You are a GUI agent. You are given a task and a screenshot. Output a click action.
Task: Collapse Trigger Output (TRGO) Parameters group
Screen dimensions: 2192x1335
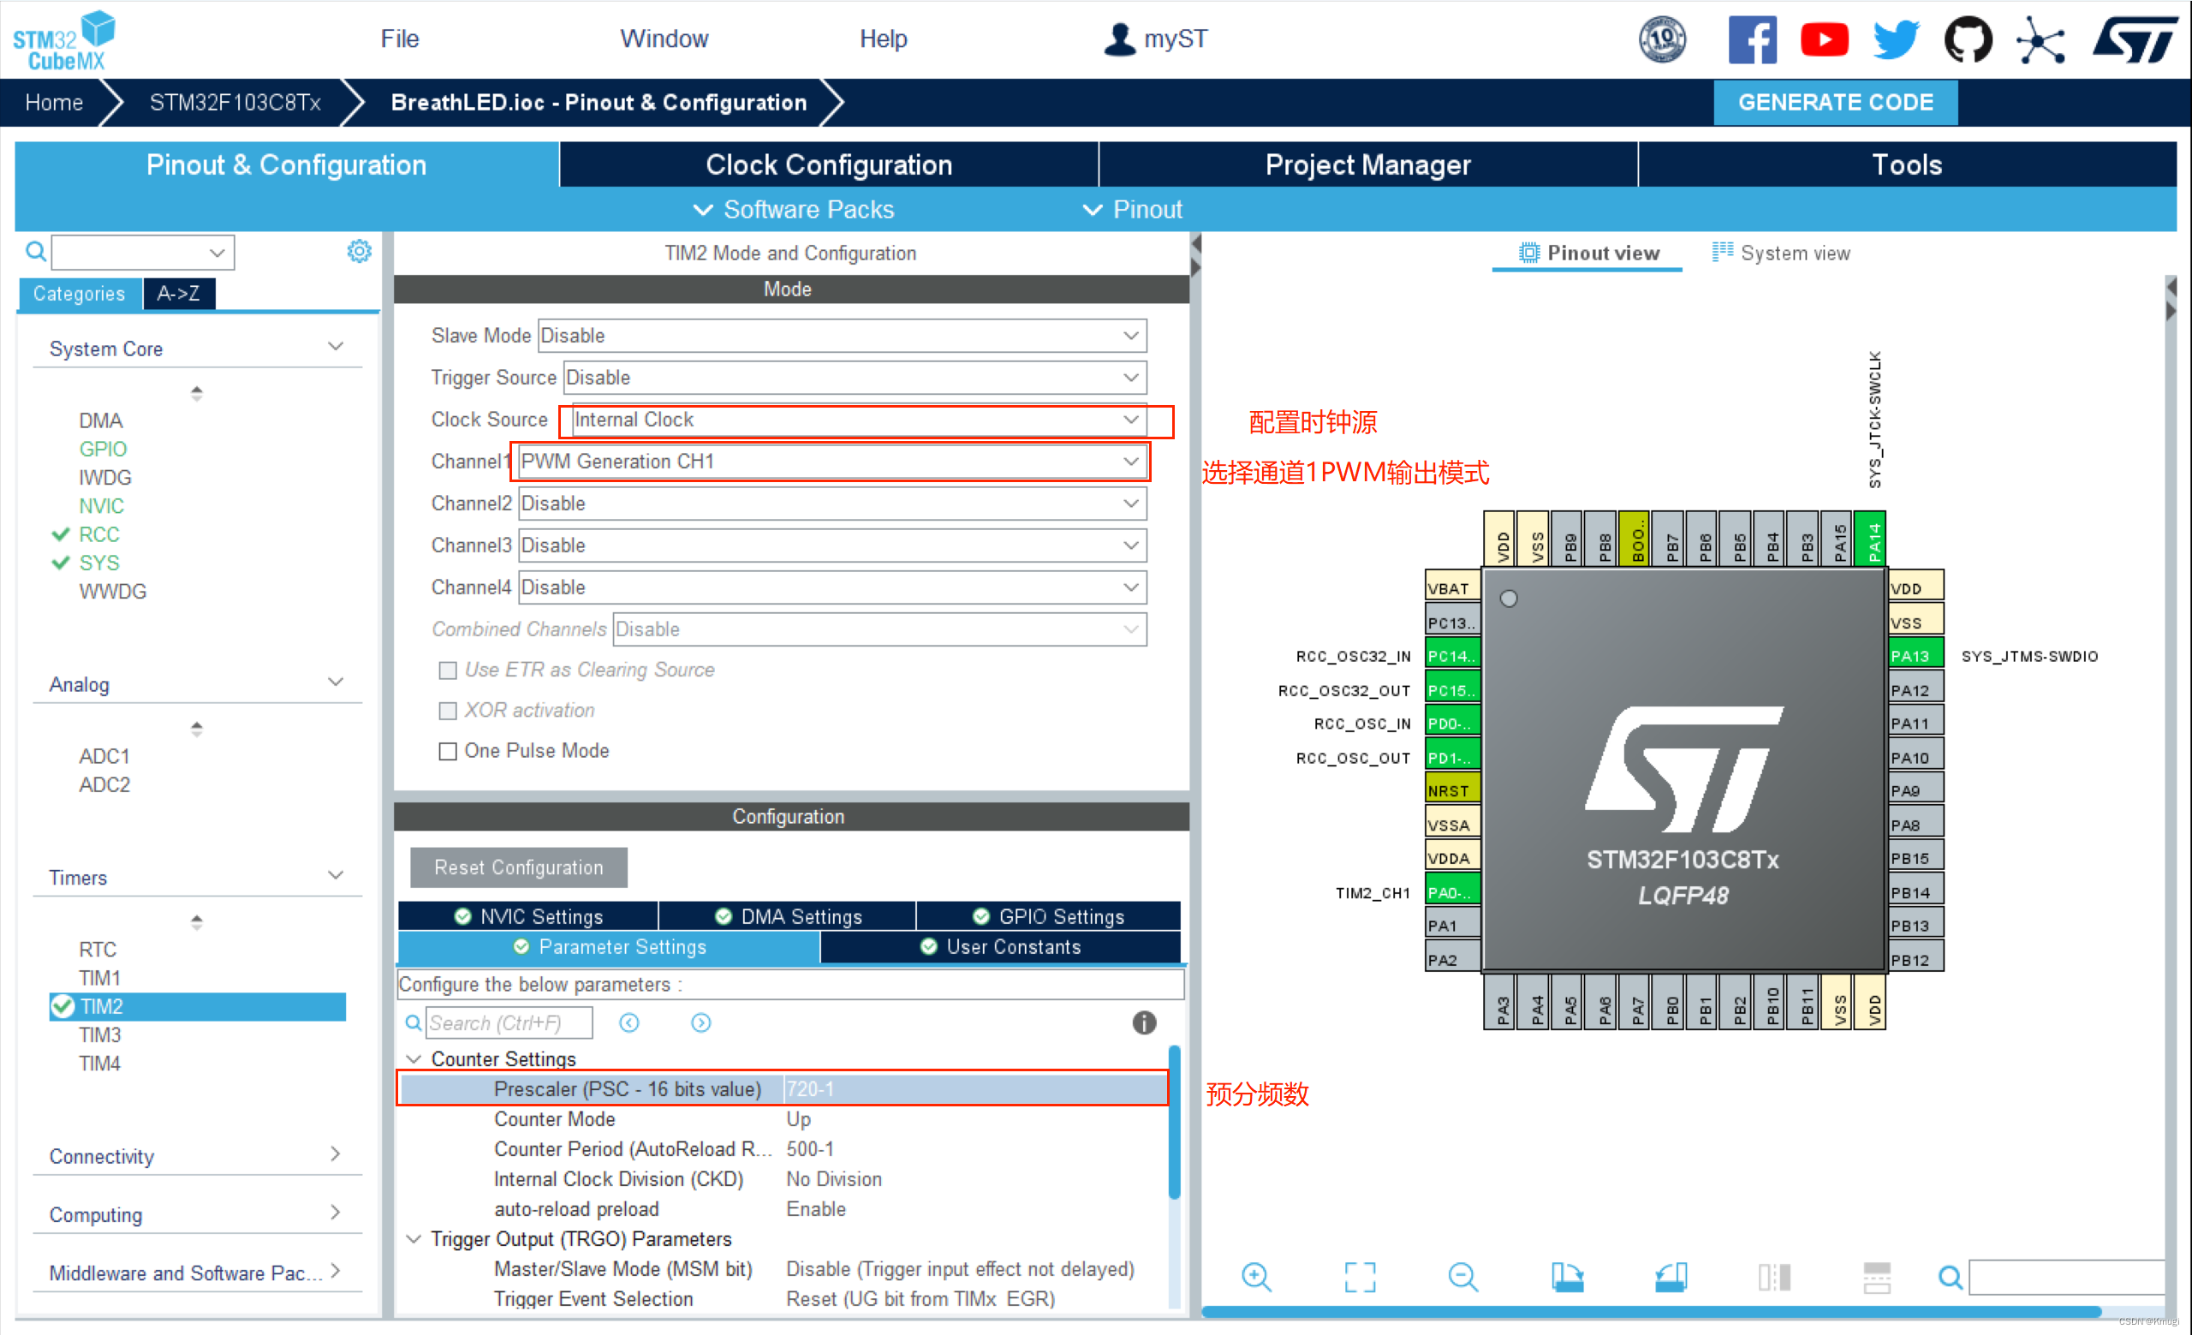point(414,1239)
